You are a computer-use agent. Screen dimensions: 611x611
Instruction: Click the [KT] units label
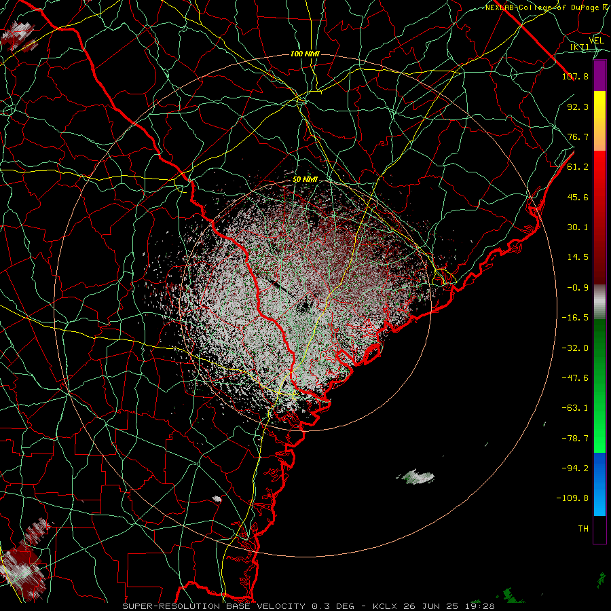580,47
